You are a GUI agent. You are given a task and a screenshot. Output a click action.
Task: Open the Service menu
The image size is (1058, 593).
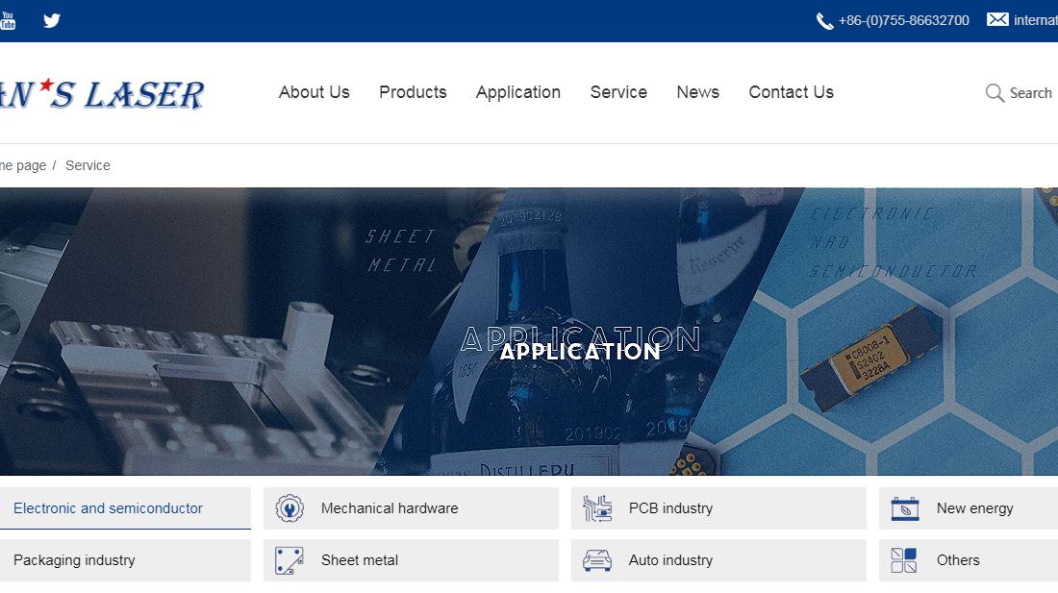coord(618,92)
